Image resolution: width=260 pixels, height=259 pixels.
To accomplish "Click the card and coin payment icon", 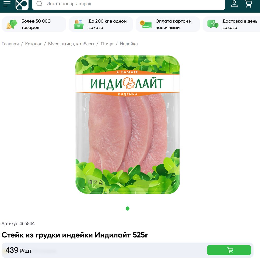I will [145, 24].
